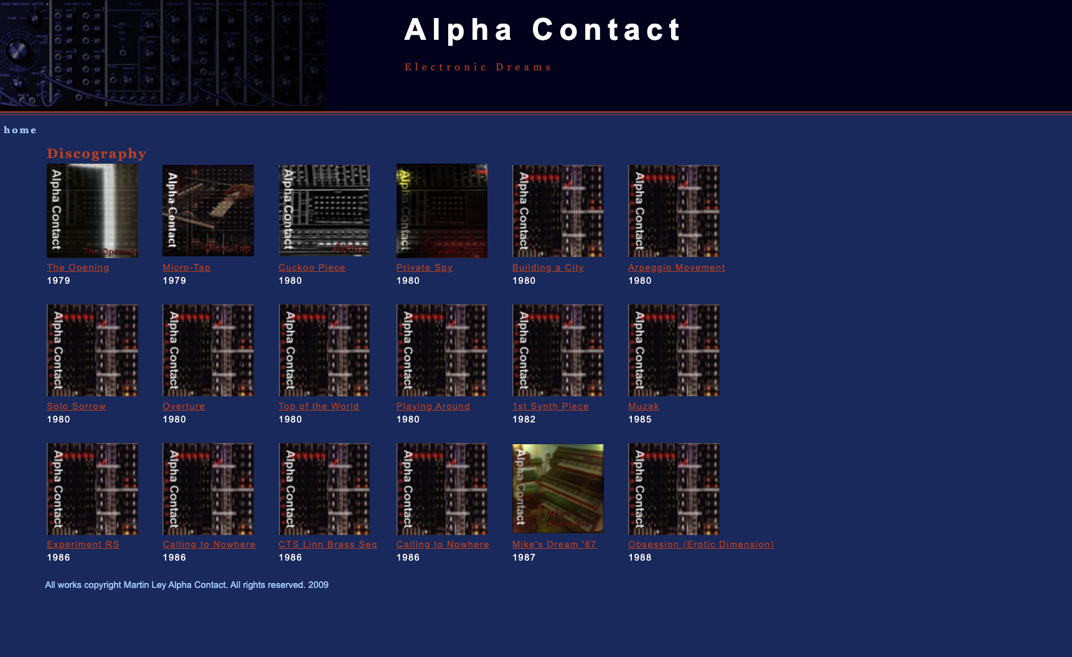Click the cover image above Muzak
Screen dimensions: 1072x657
[x=674, y=350]
